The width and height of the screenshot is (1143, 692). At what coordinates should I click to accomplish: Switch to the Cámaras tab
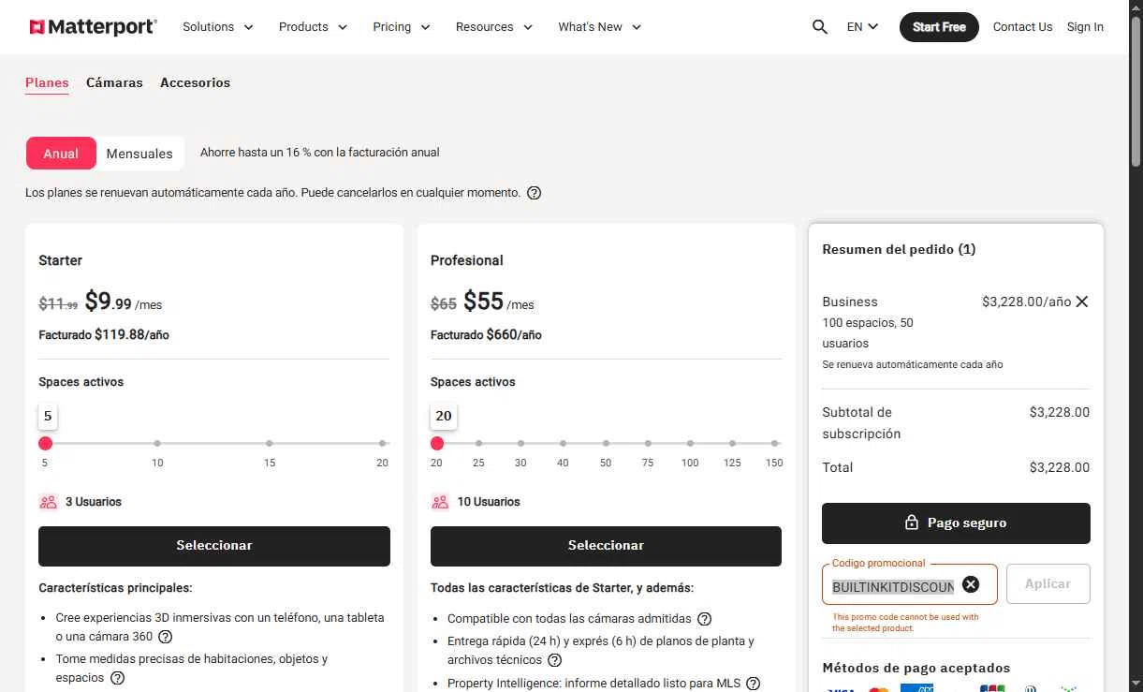114,82
